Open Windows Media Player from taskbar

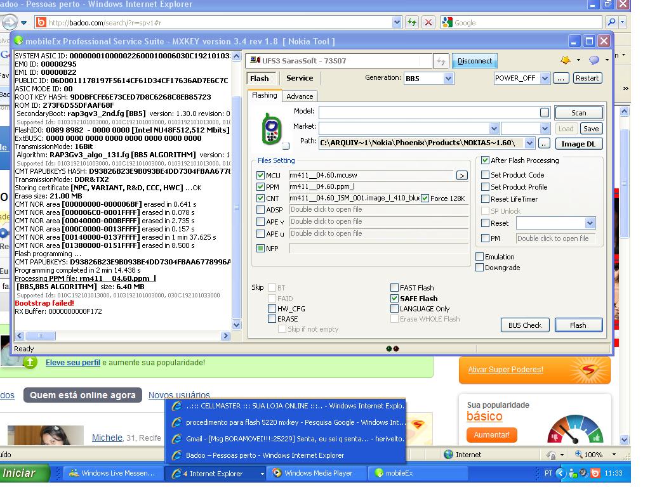click(x=317, y=473)
